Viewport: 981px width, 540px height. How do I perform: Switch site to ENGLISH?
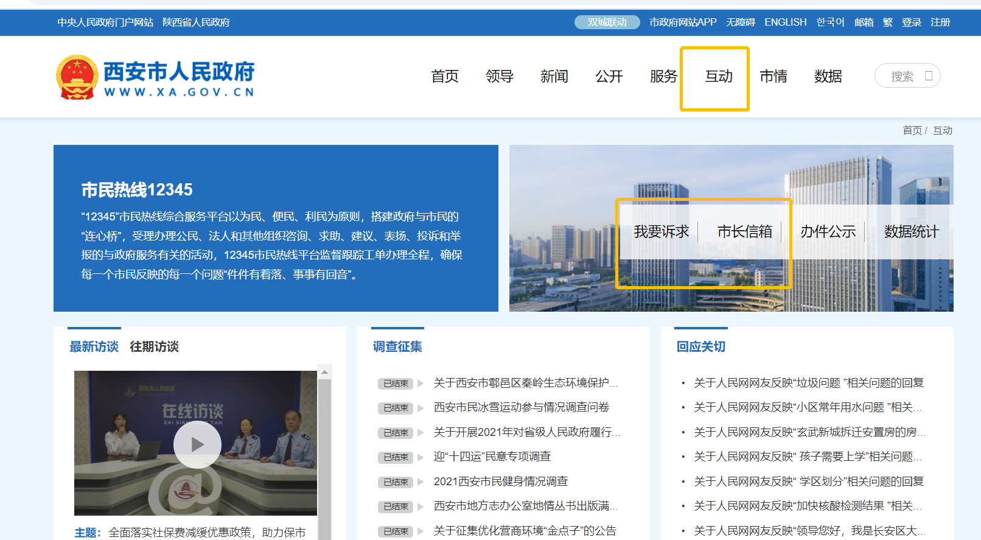pyautogui.click(x=786, y=23)
